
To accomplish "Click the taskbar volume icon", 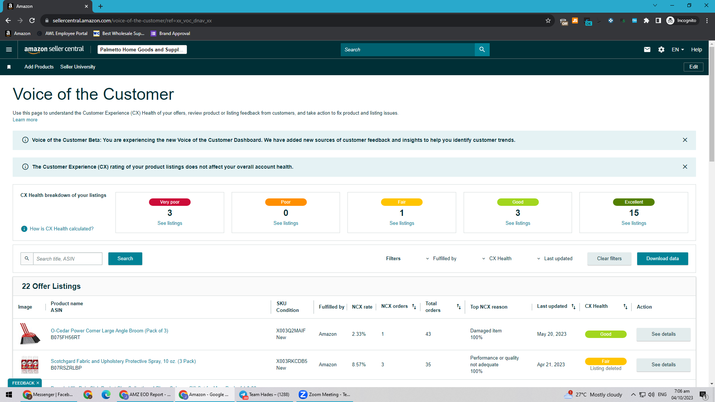I will (651, 395).
